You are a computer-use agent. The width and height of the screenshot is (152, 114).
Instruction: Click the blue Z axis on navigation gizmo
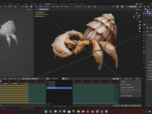[137, 13]
